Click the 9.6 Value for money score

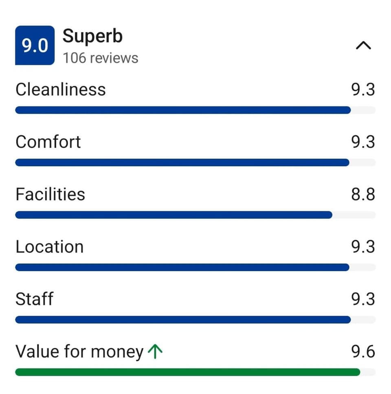(363, 352)
